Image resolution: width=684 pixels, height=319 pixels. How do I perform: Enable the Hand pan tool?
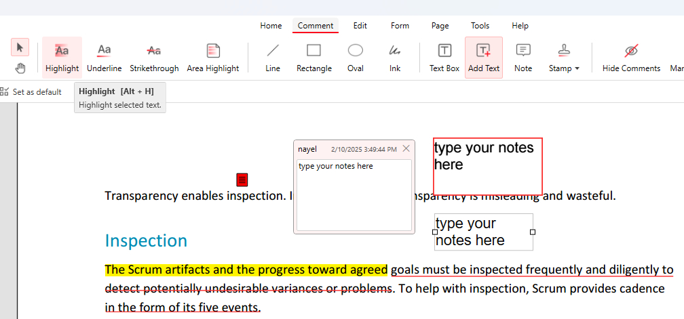[20, 68]
